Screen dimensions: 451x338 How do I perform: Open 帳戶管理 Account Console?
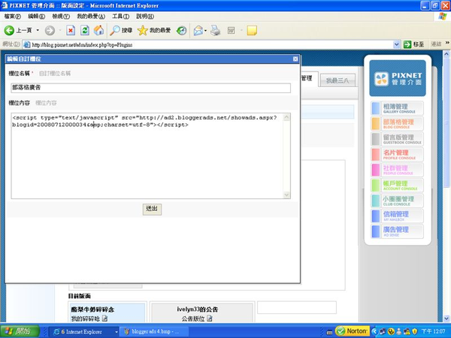397,186
